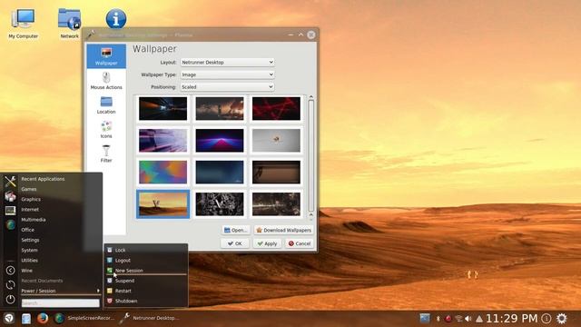Viewport: 581px width, 327px height.
Task: Click the wallpaper list scrollbar handle
Action: coord(310,155)
